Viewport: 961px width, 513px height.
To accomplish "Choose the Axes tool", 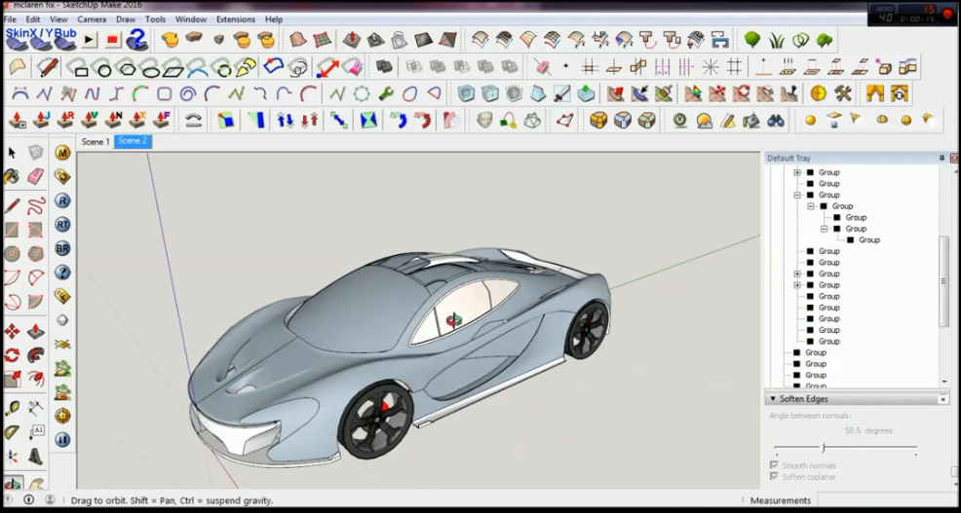I will tap(12, 457).
